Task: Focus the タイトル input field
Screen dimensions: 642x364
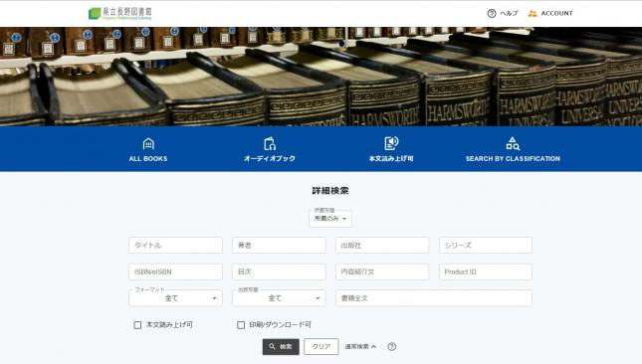Action: [x=175, y=246]
